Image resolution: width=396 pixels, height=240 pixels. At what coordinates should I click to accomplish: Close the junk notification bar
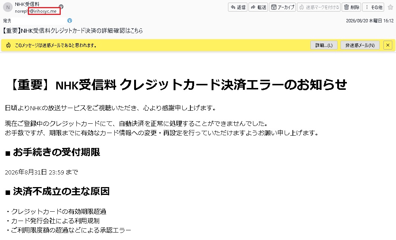(x=388, y=45)
